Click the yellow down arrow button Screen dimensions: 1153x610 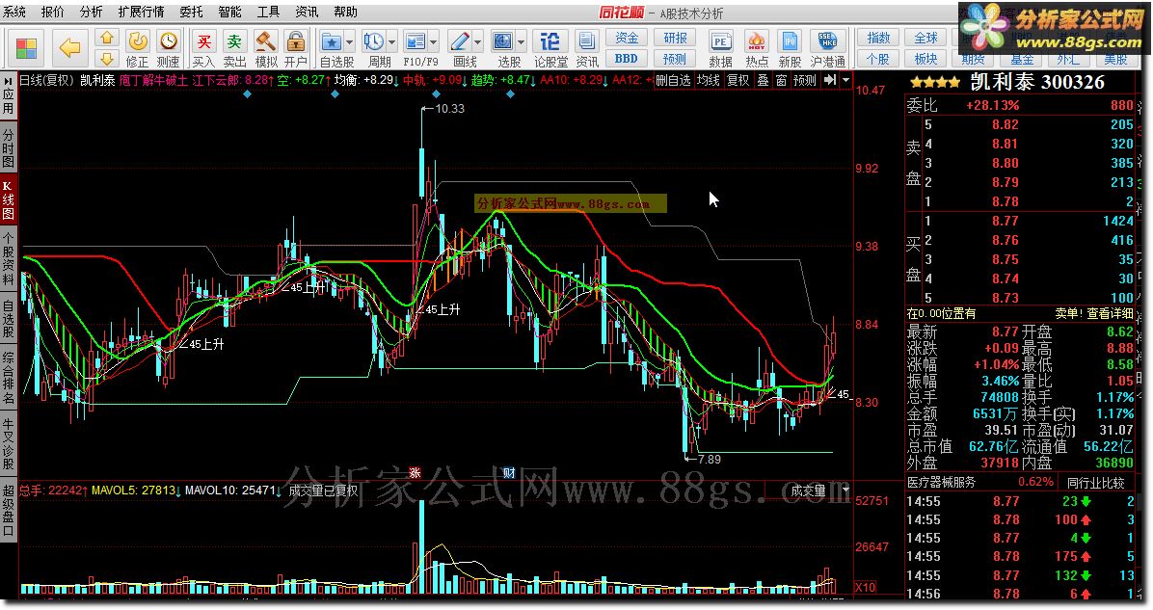pyautogui.click(x=107, y=59)
